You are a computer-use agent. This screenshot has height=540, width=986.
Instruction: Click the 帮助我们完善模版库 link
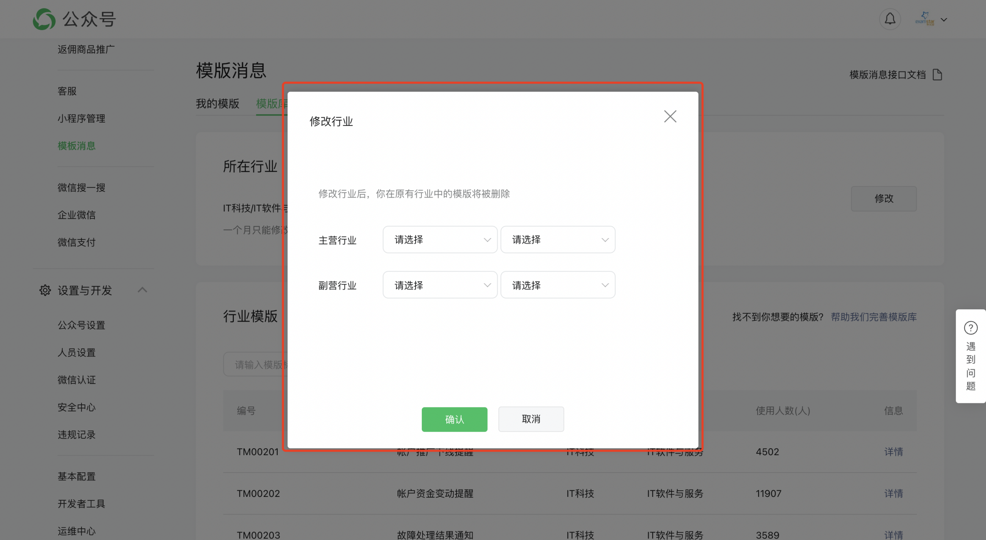[873, 317]
